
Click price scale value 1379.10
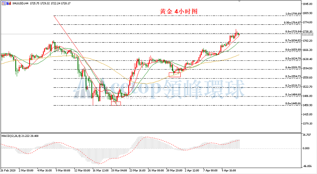[308, 123]
